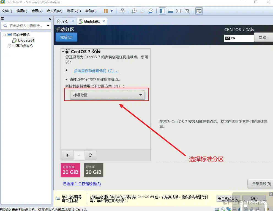Open the cn keyboard layout selector
The image size is (273, 211).
(x=239, y=38)
